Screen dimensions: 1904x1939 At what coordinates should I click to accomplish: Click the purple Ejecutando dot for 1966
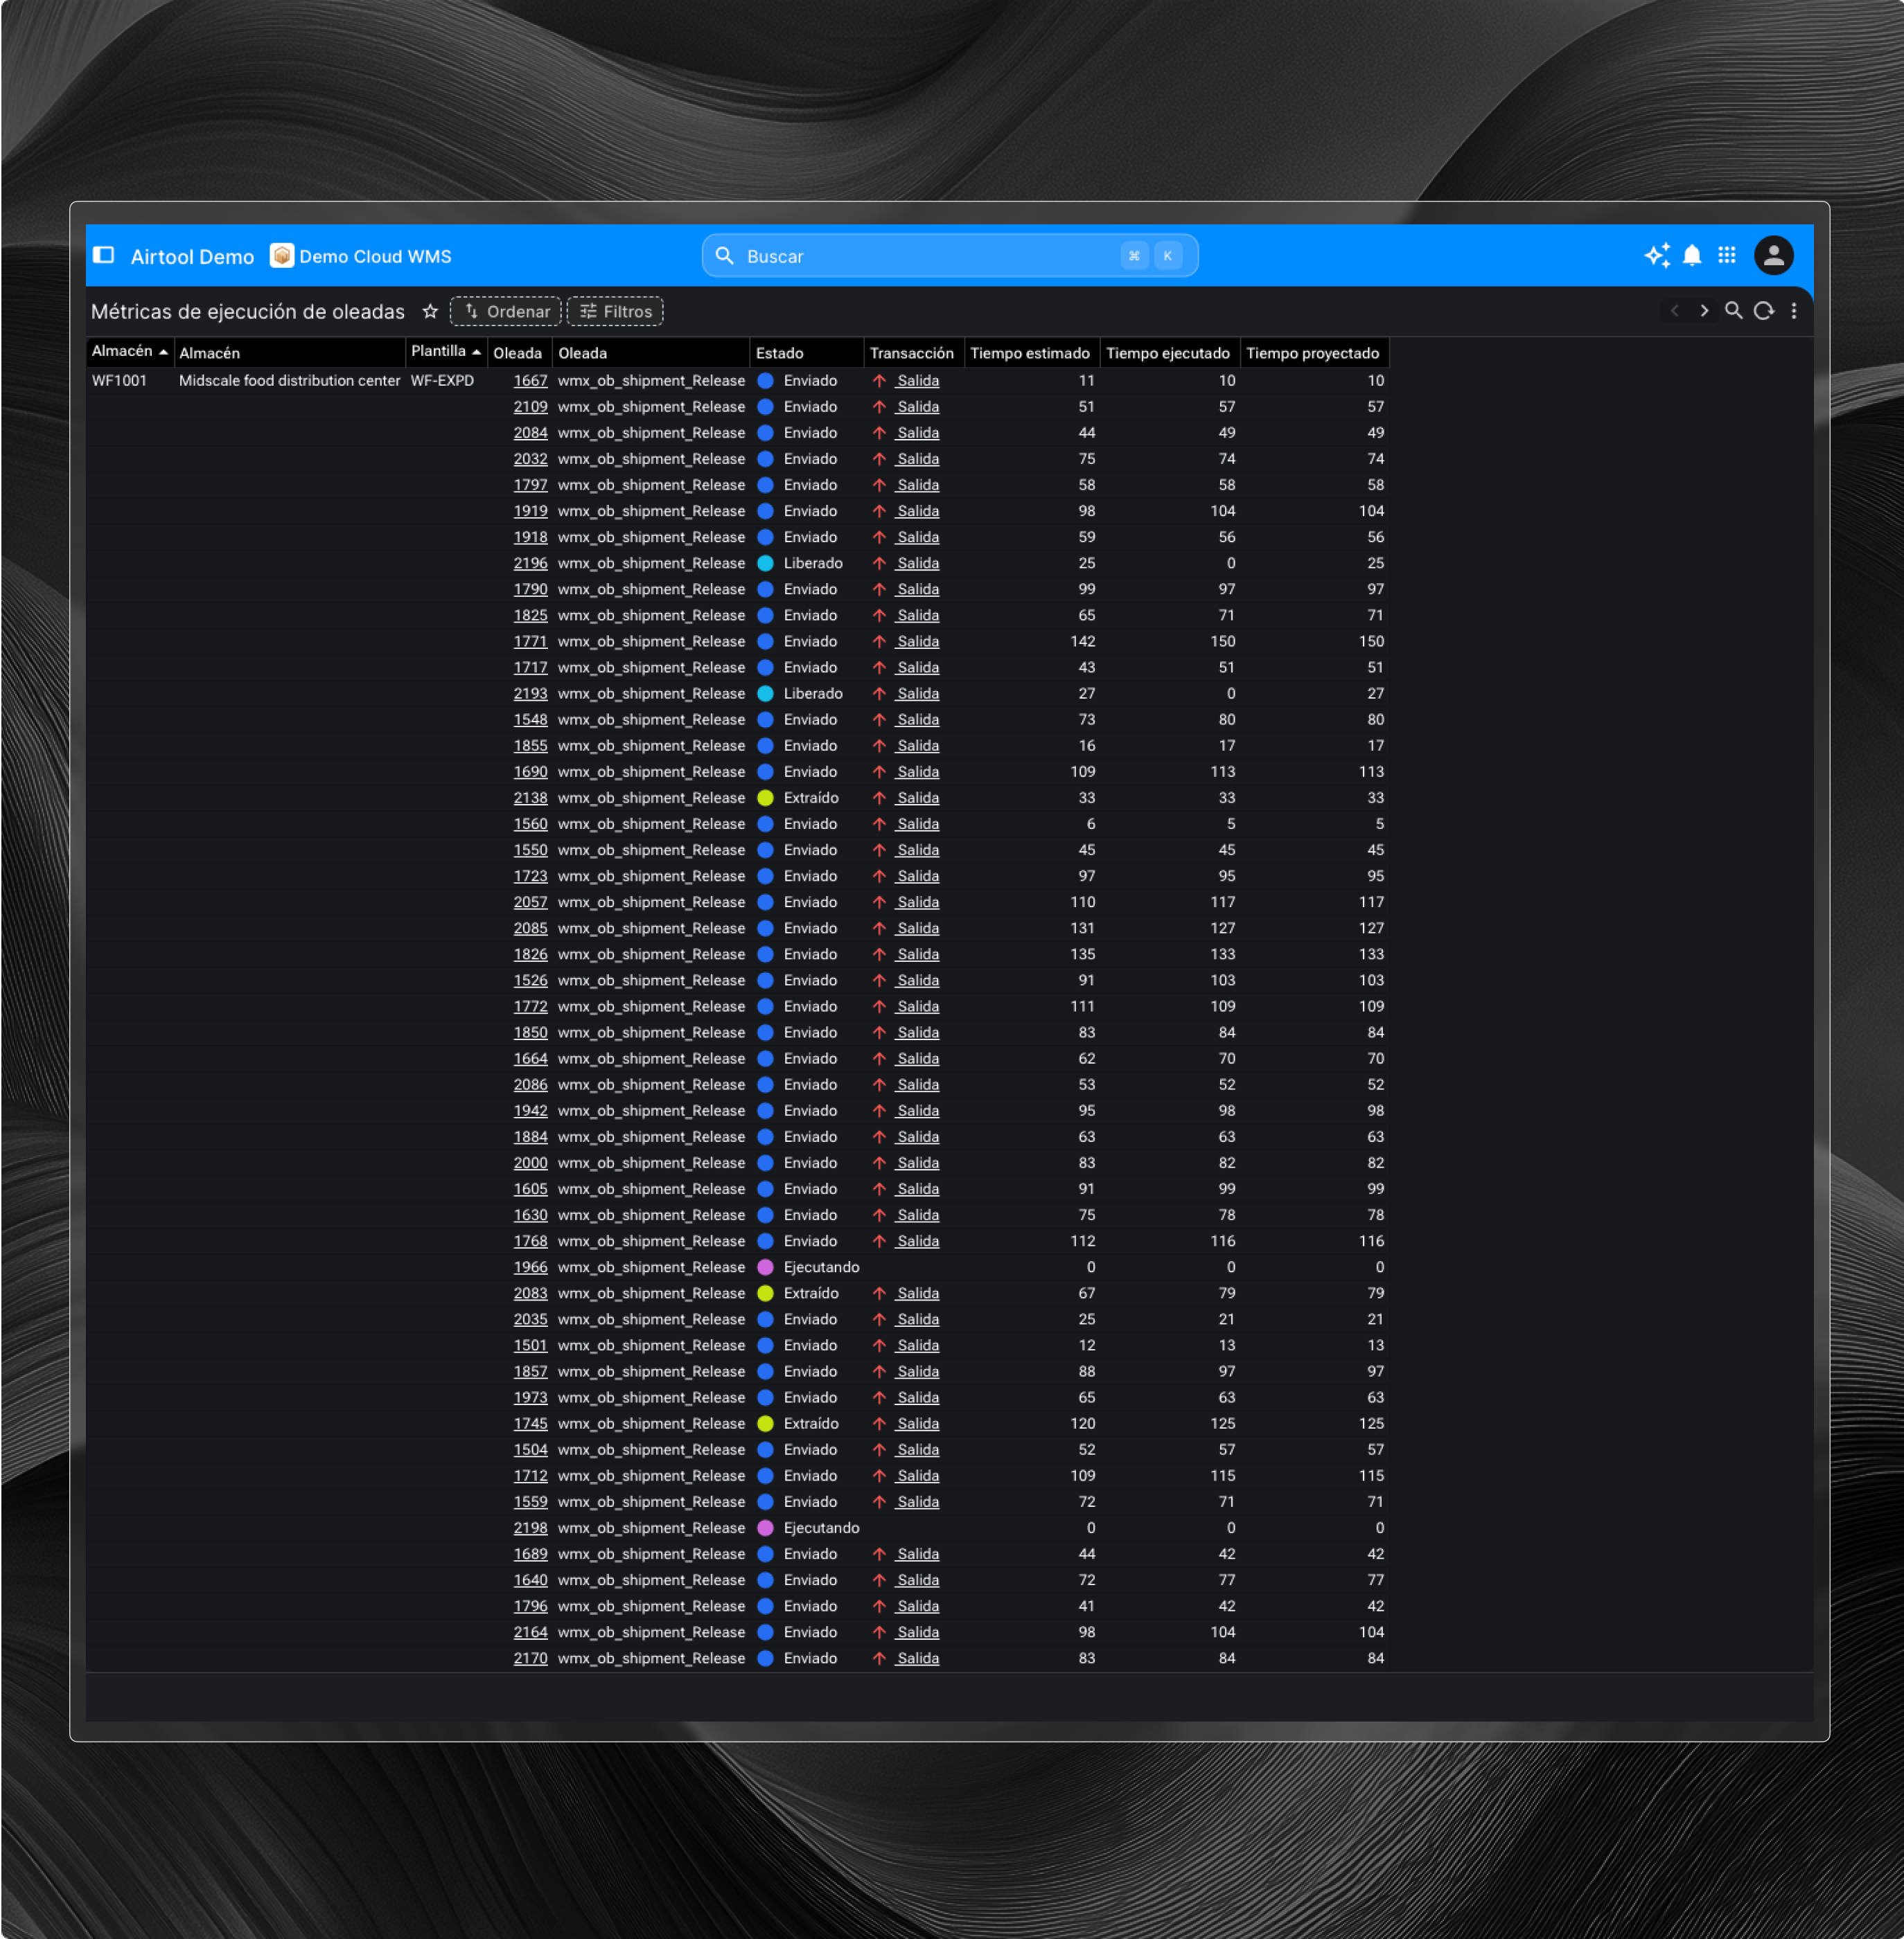coord(765,1267)
